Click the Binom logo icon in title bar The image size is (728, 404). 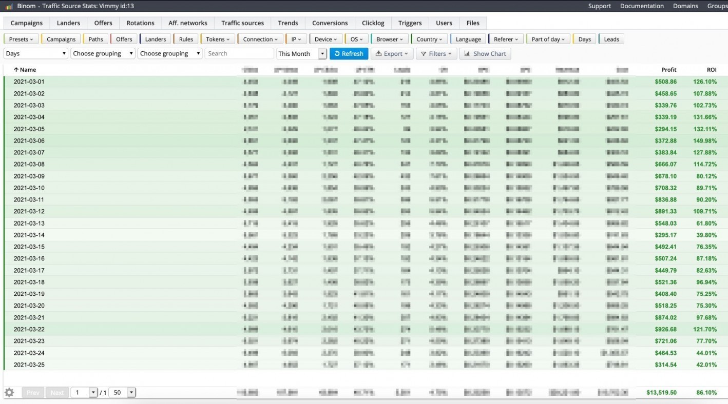(9, 6)
